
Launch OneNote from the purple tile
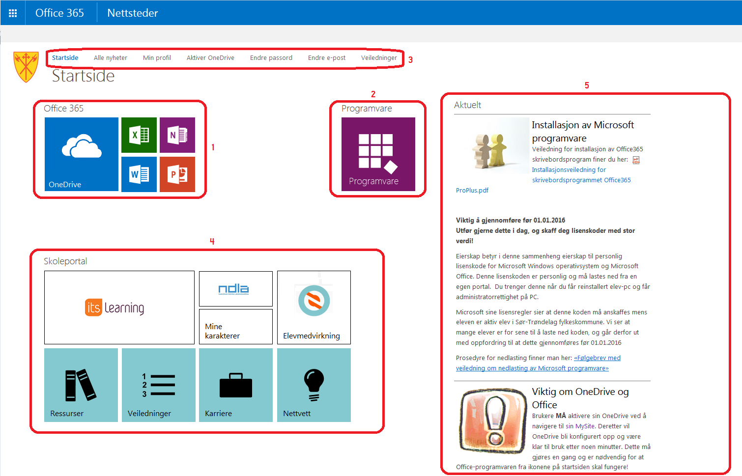click(177, 135)
